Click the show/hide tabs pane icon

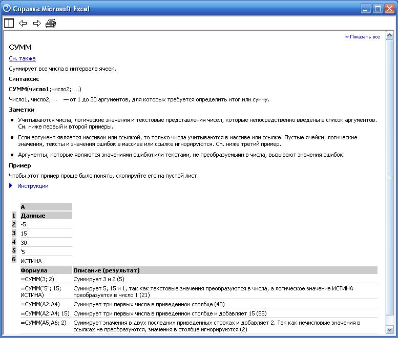[9, 24]
